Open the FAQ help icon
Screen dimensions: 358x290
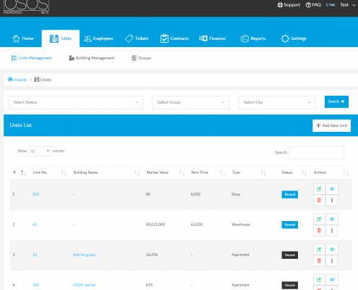click(308, 5)
